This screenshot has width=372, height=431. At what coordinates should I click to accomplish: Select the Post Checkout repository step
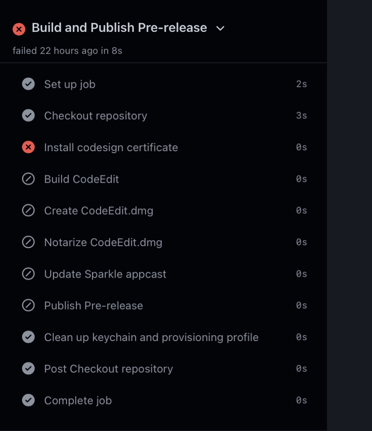click(x=108, y=368)
